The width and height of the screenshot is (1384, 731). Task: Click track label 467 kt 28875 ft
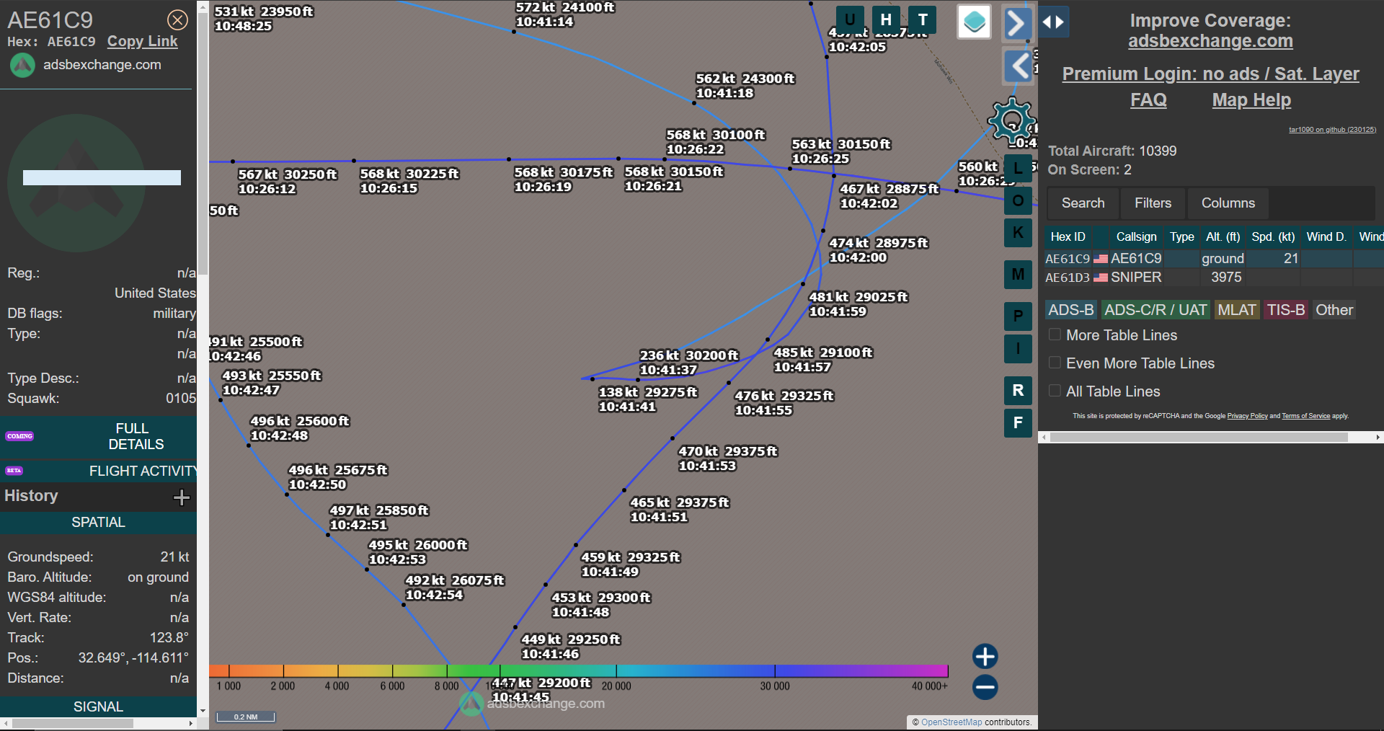pos(889,195)
